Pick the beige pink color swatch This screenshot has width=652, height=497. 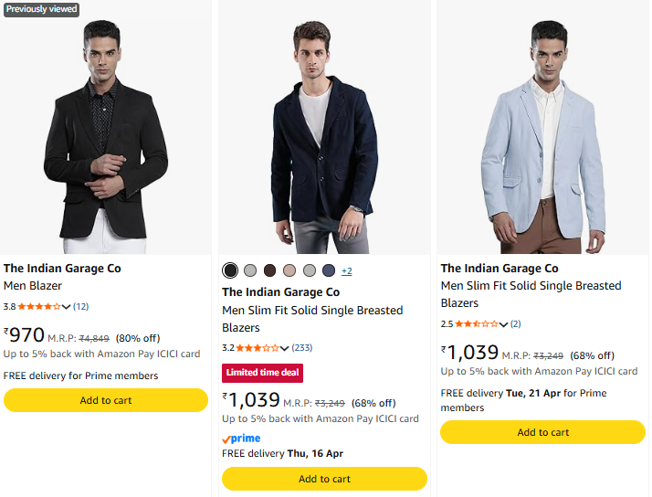click(289, 270)
